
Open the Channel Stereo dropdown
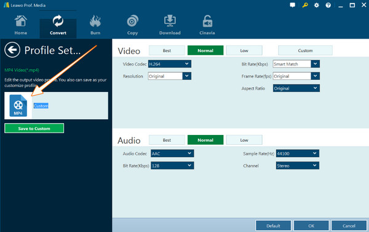tap(298, 166)
